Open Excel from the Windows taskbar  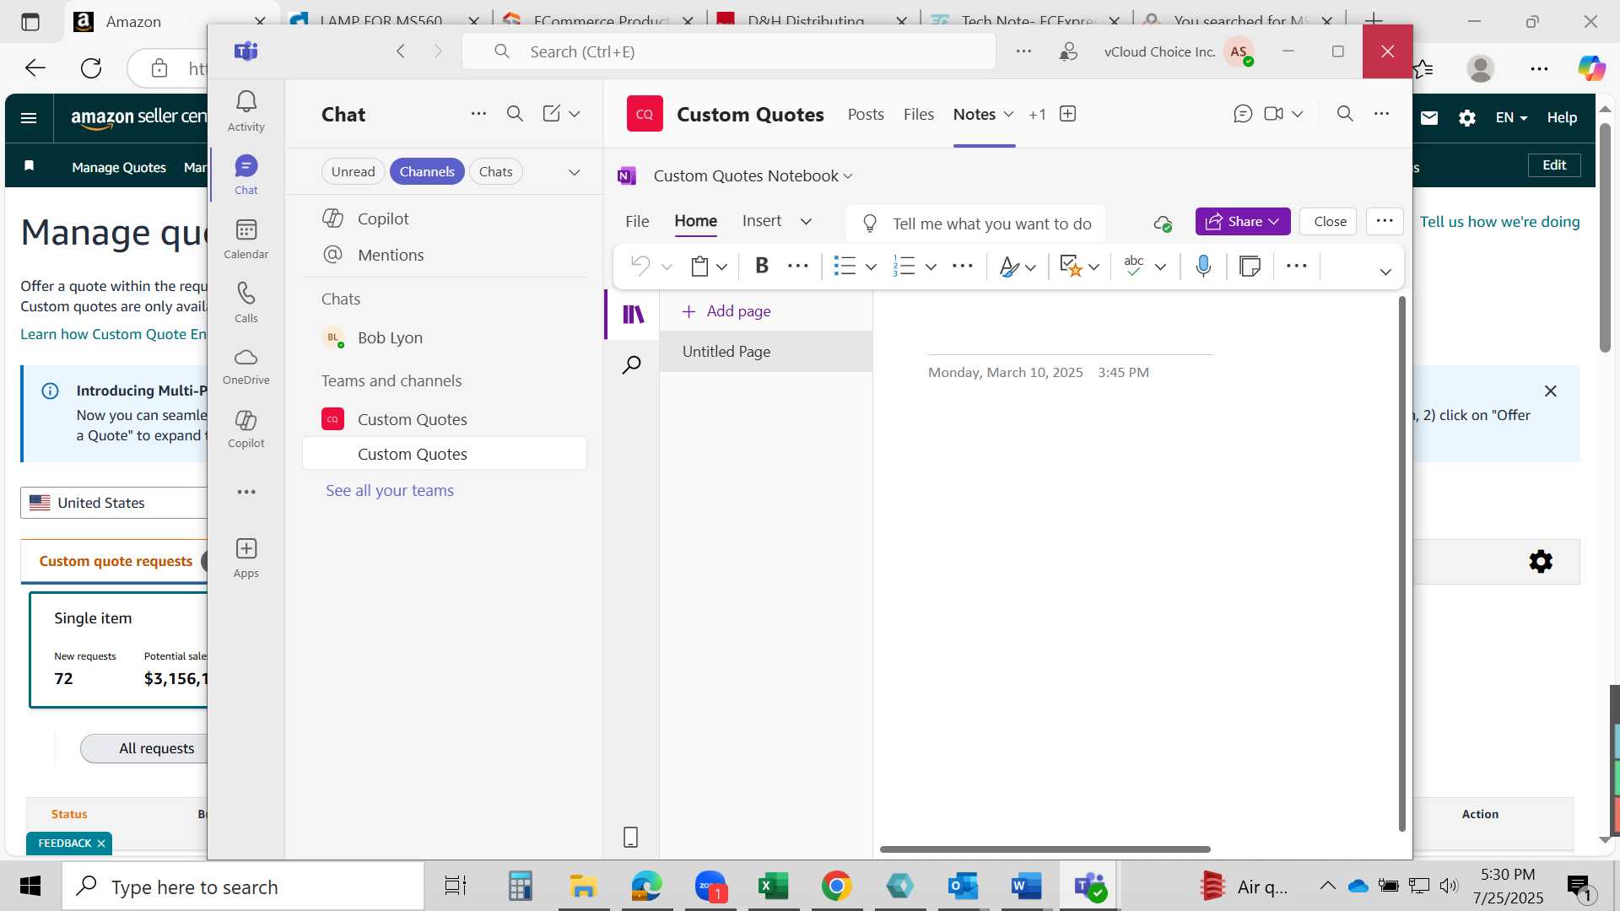[x=773, y=887]
